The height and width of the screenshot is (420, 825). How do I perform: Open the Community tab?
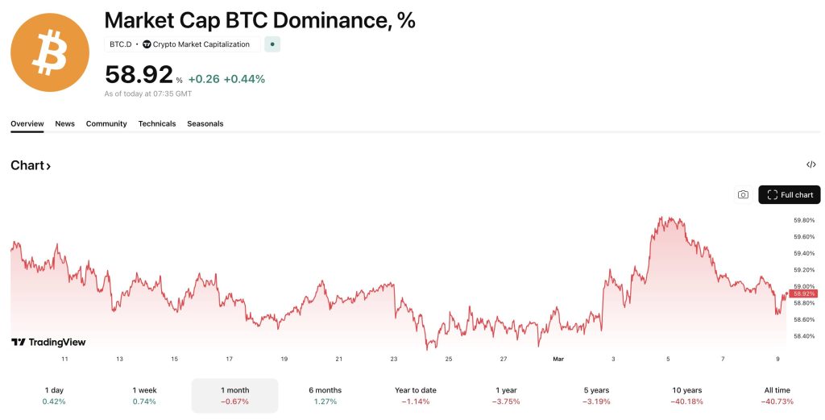pyautogui.click(x=106, y=123)
